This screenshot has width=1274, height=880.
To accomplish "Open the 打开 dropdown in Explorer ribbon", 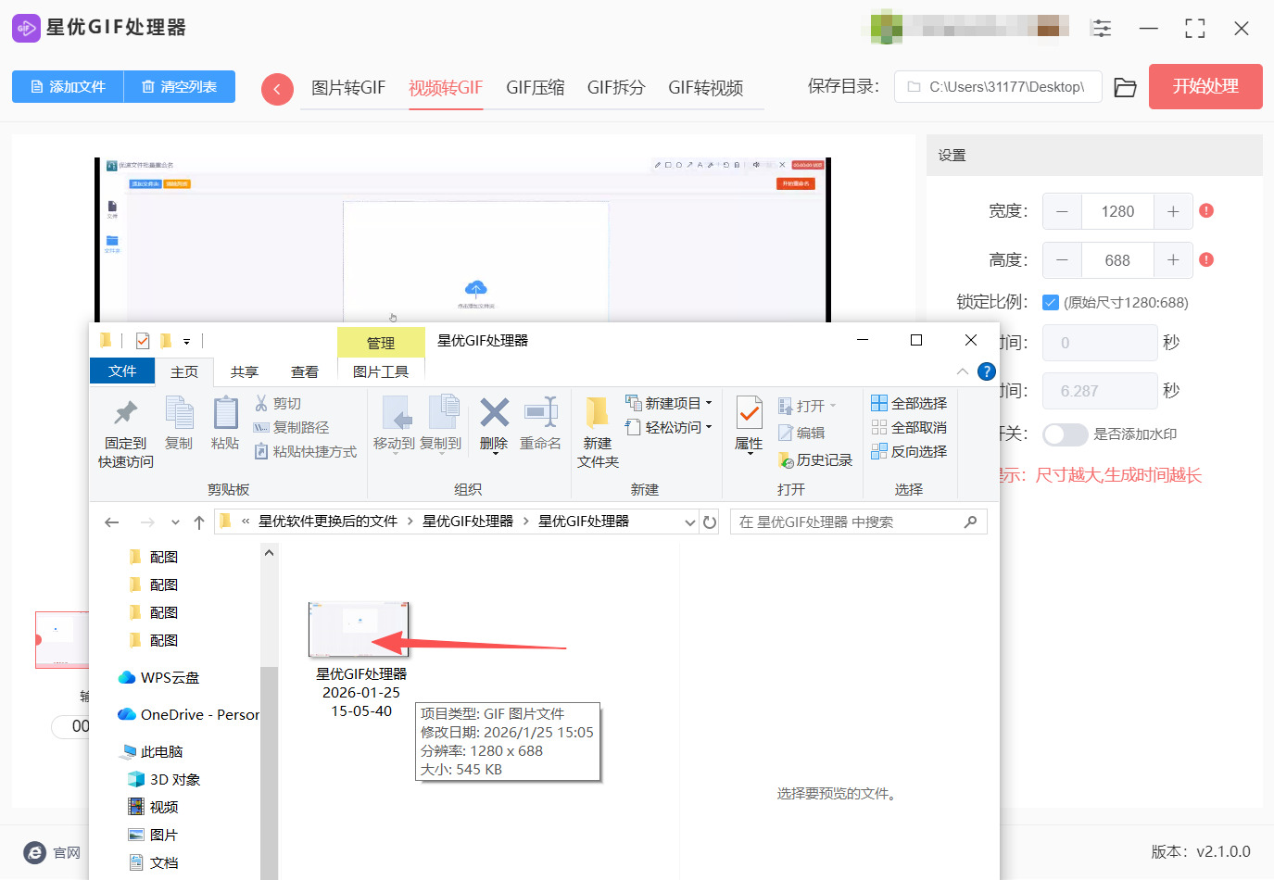I will coord(807,406).
